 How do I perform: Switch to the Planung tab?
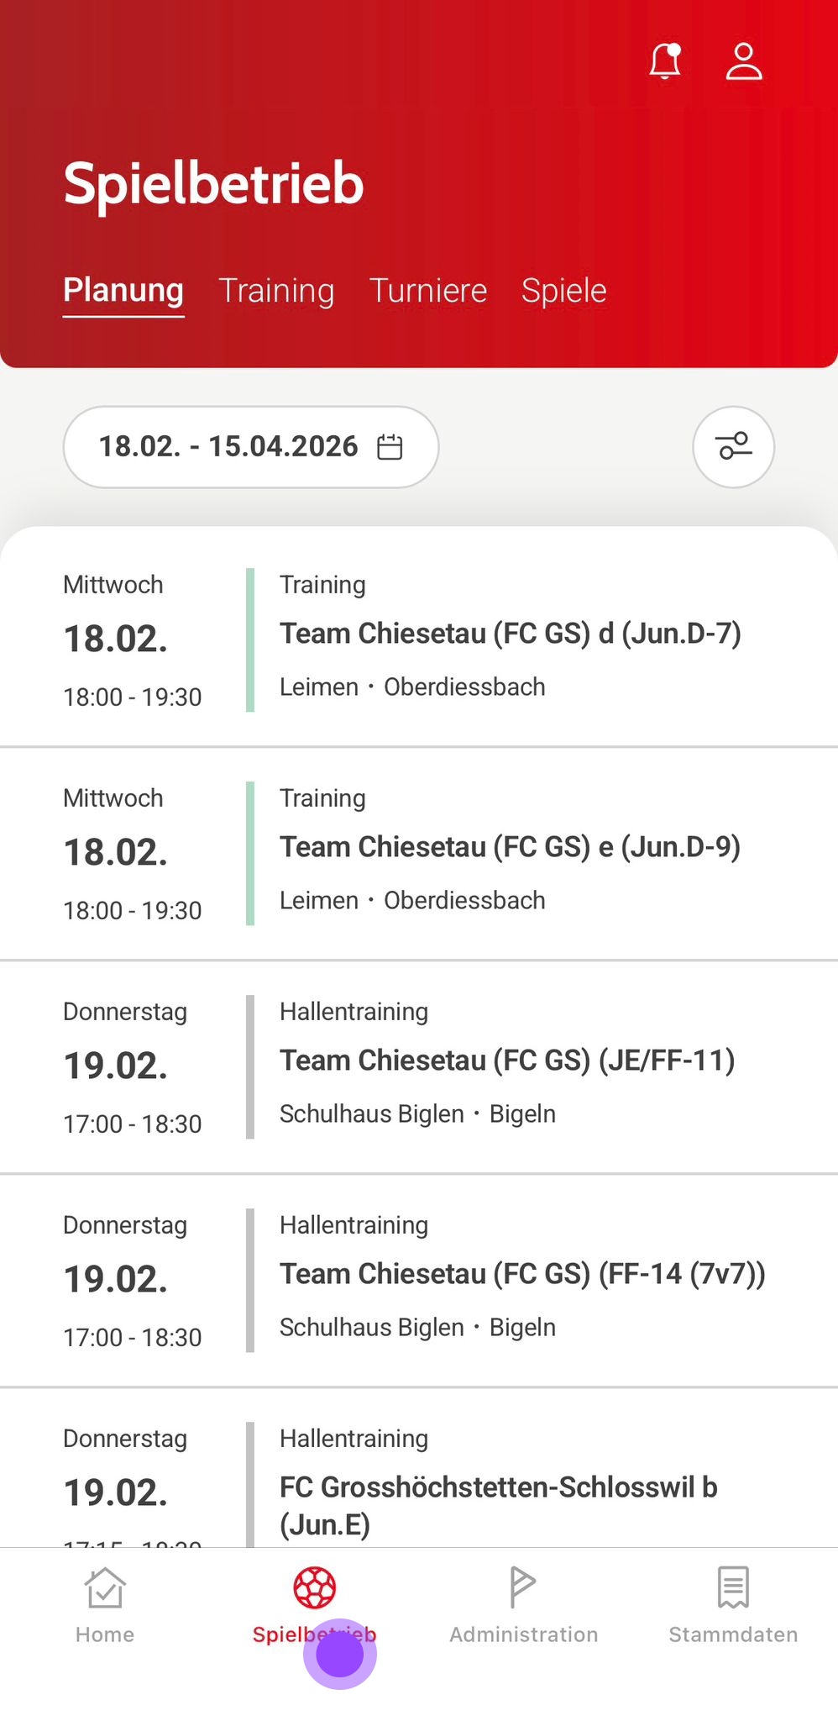pos(123,291)
